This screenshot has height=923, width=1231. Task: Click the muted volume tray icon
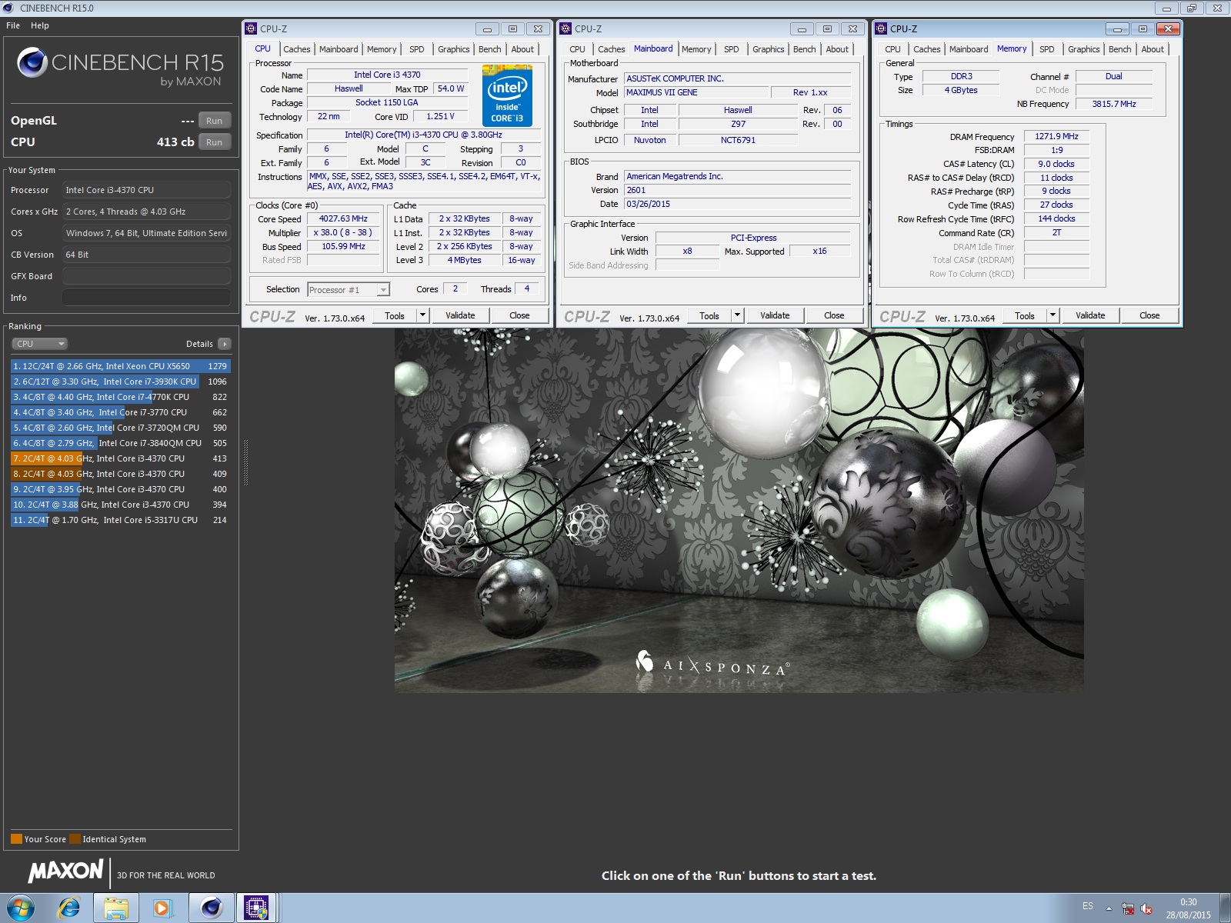coord(1146,908)
